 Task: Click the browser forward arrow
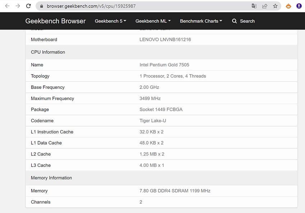(x=18, y=6)
